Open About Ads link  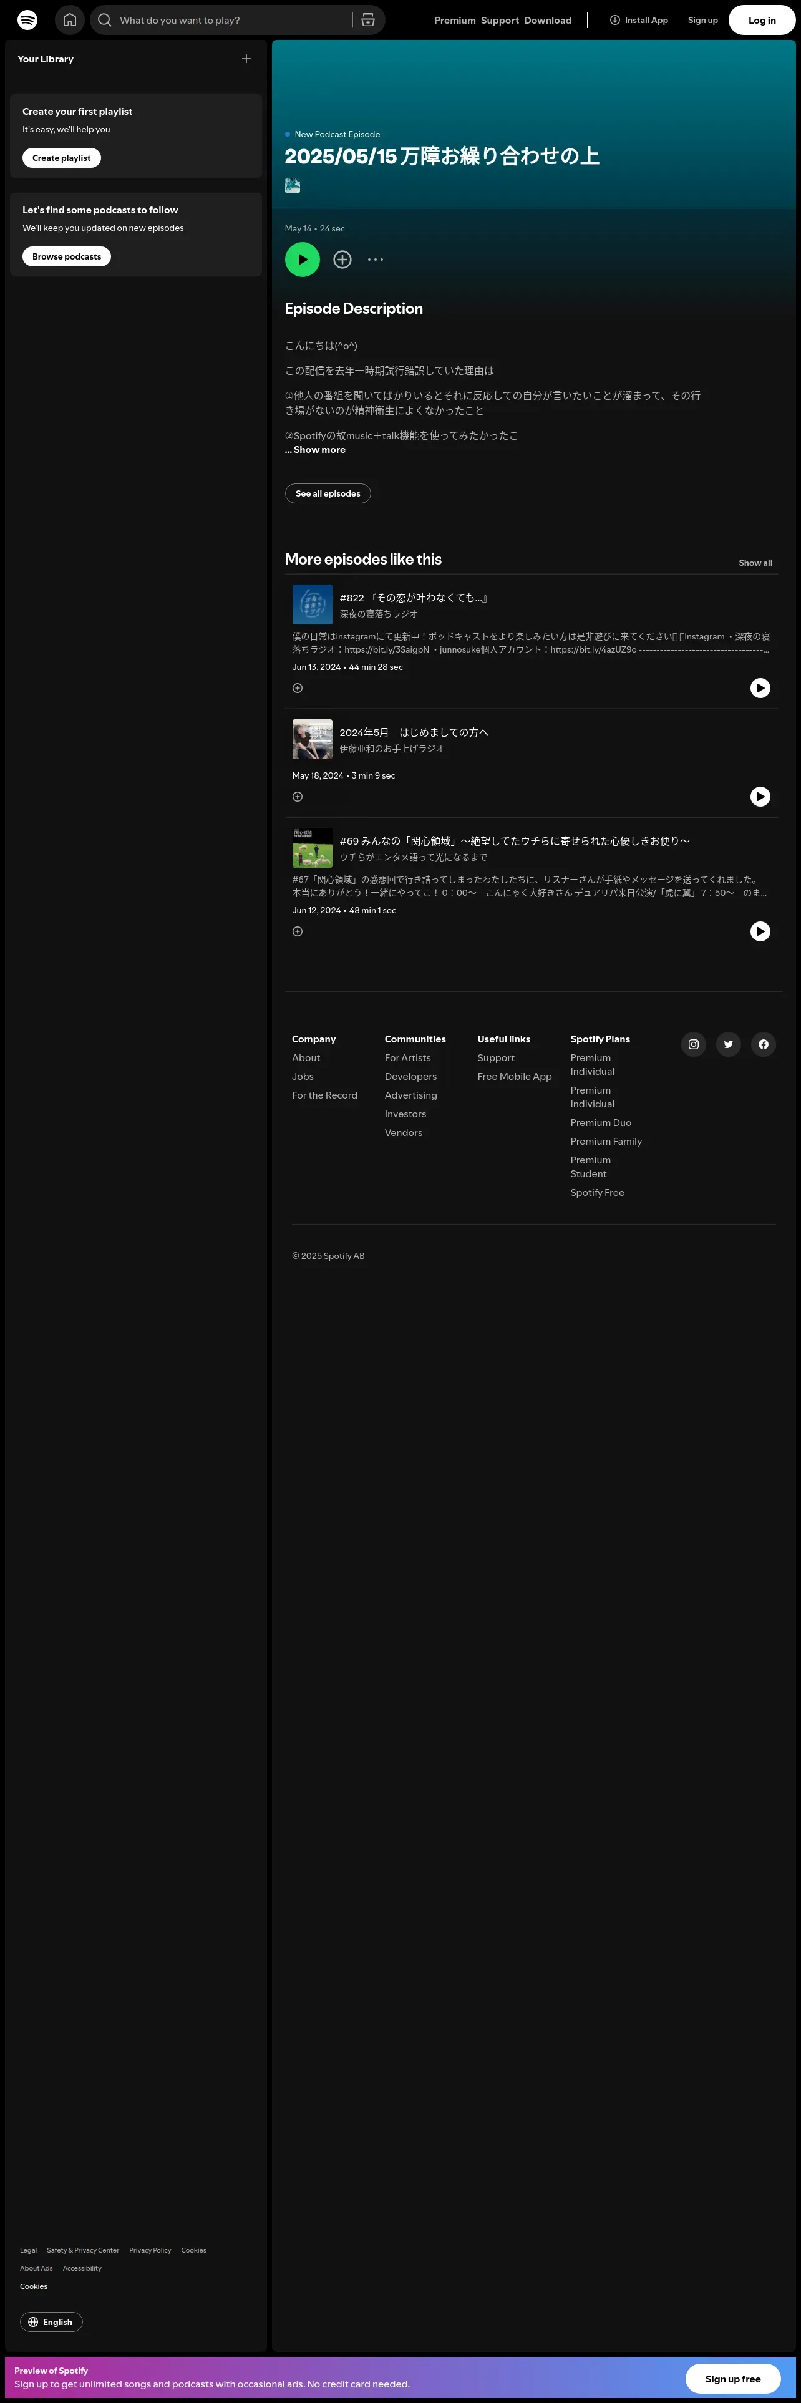click(x=36, y=2268)
